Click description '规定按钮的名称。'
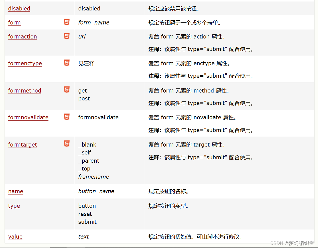The image size is (318, 248). click(169, 191)
